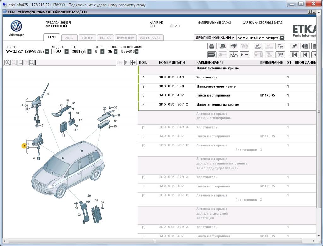Click the arrow expand panel icon

pyautogui.click(x=133, y=63)
